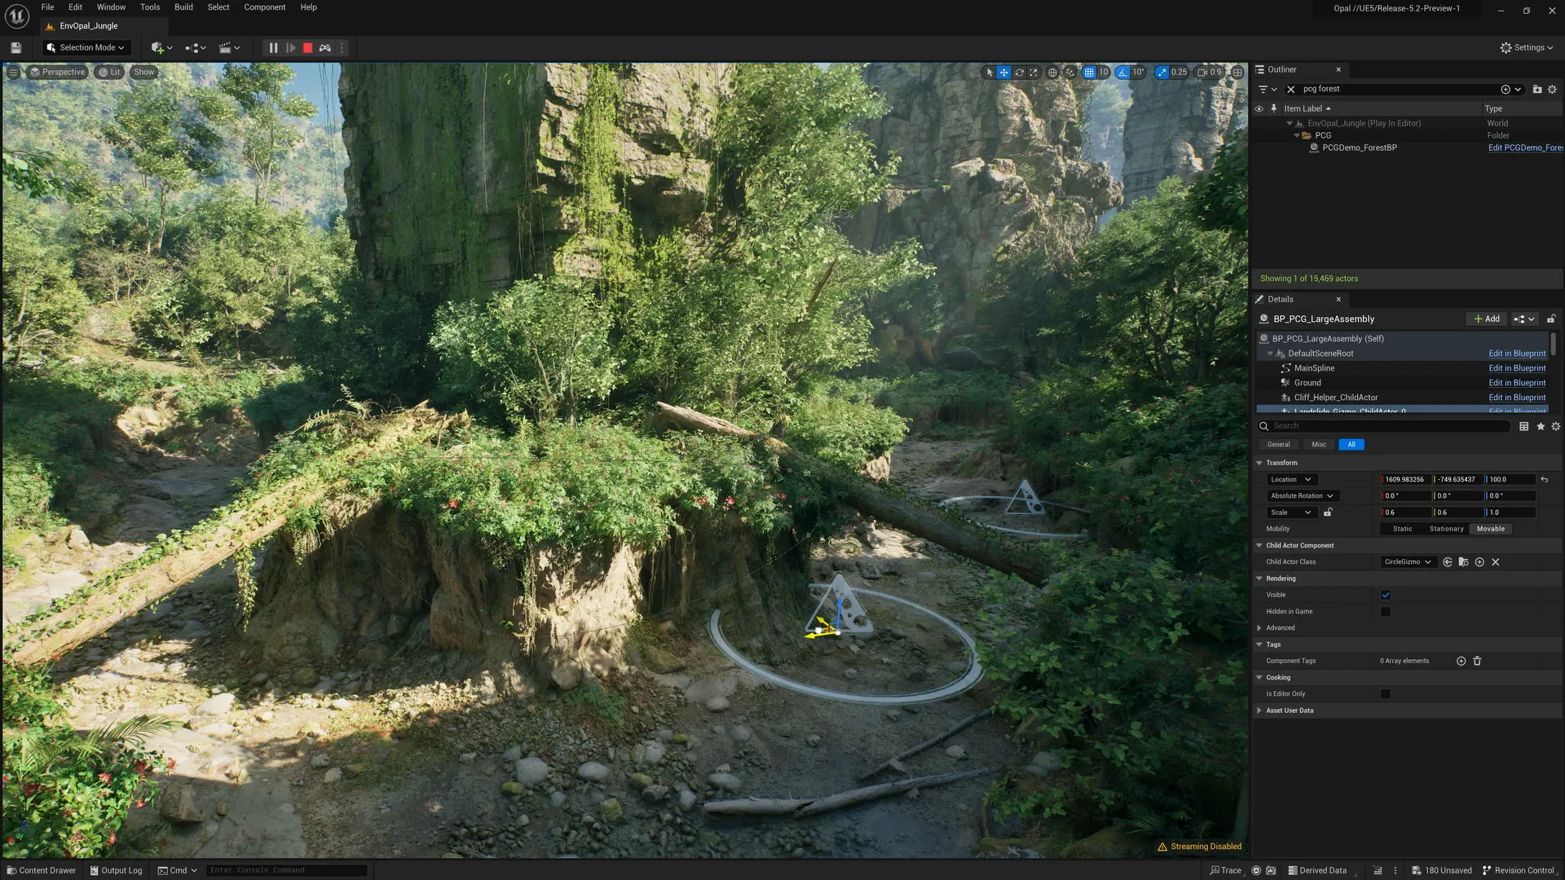Open Outliner settings gear icon
Screen dimensions: 1565x880
pos(1552,90)
